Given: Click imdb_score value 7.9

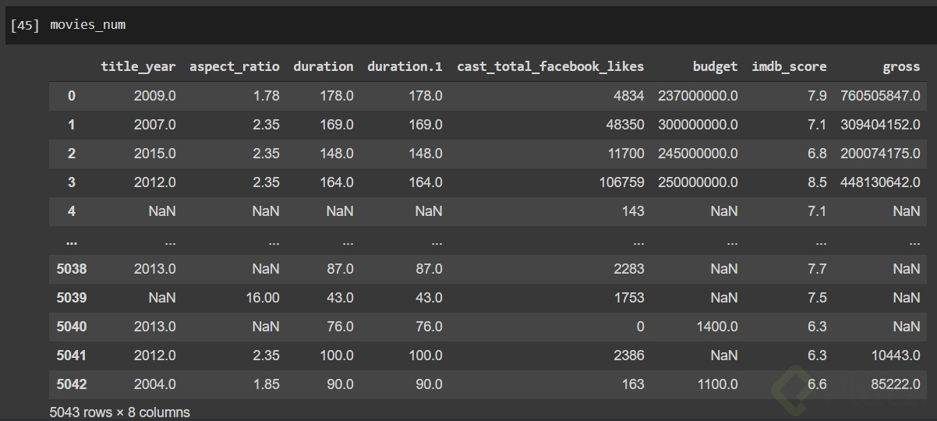Looking at the screenshot, I should point(818,95).
